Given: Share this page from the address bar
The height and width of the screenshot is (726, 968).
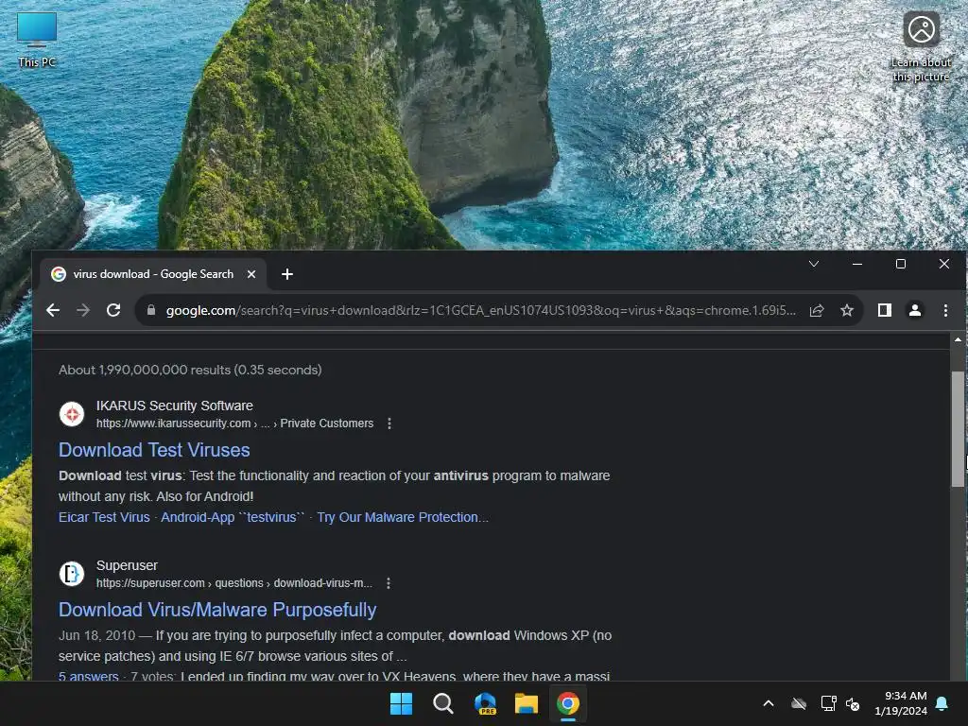Looking at the screenshot, I should [817, 310].
